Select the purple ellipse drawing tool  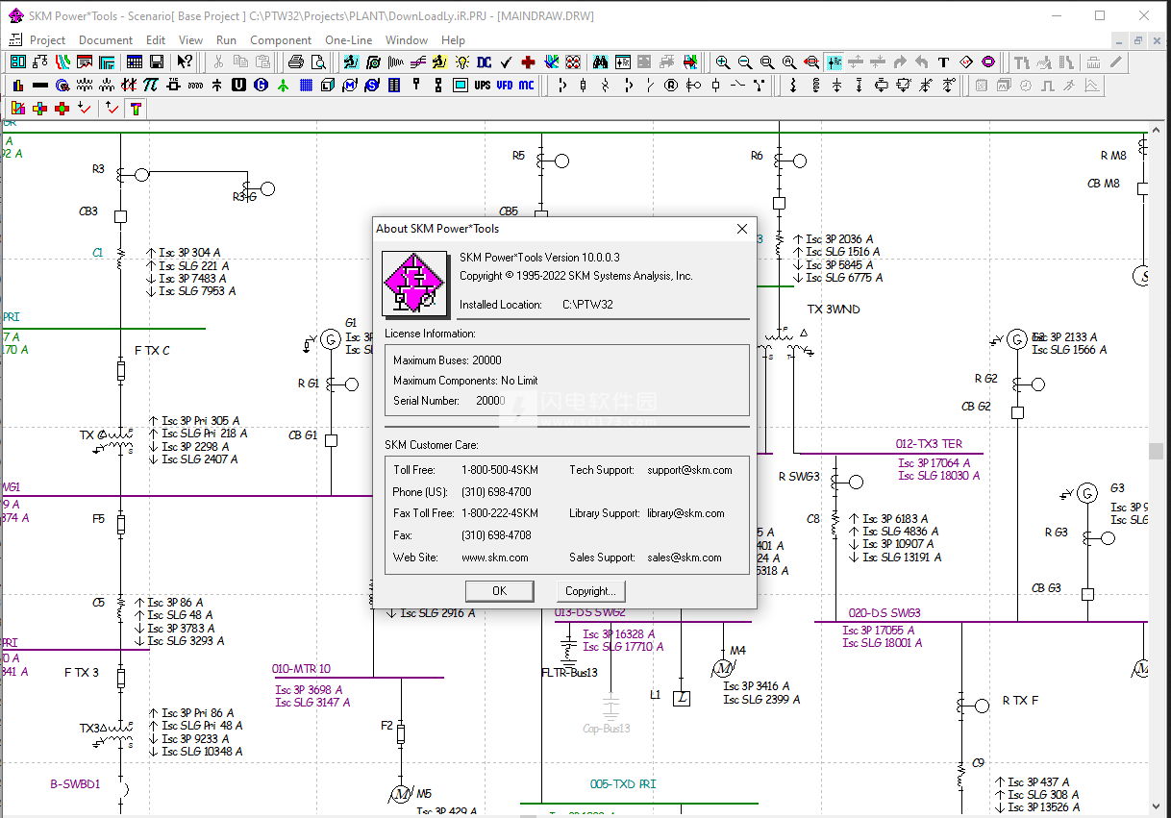(x=988, y=62)
